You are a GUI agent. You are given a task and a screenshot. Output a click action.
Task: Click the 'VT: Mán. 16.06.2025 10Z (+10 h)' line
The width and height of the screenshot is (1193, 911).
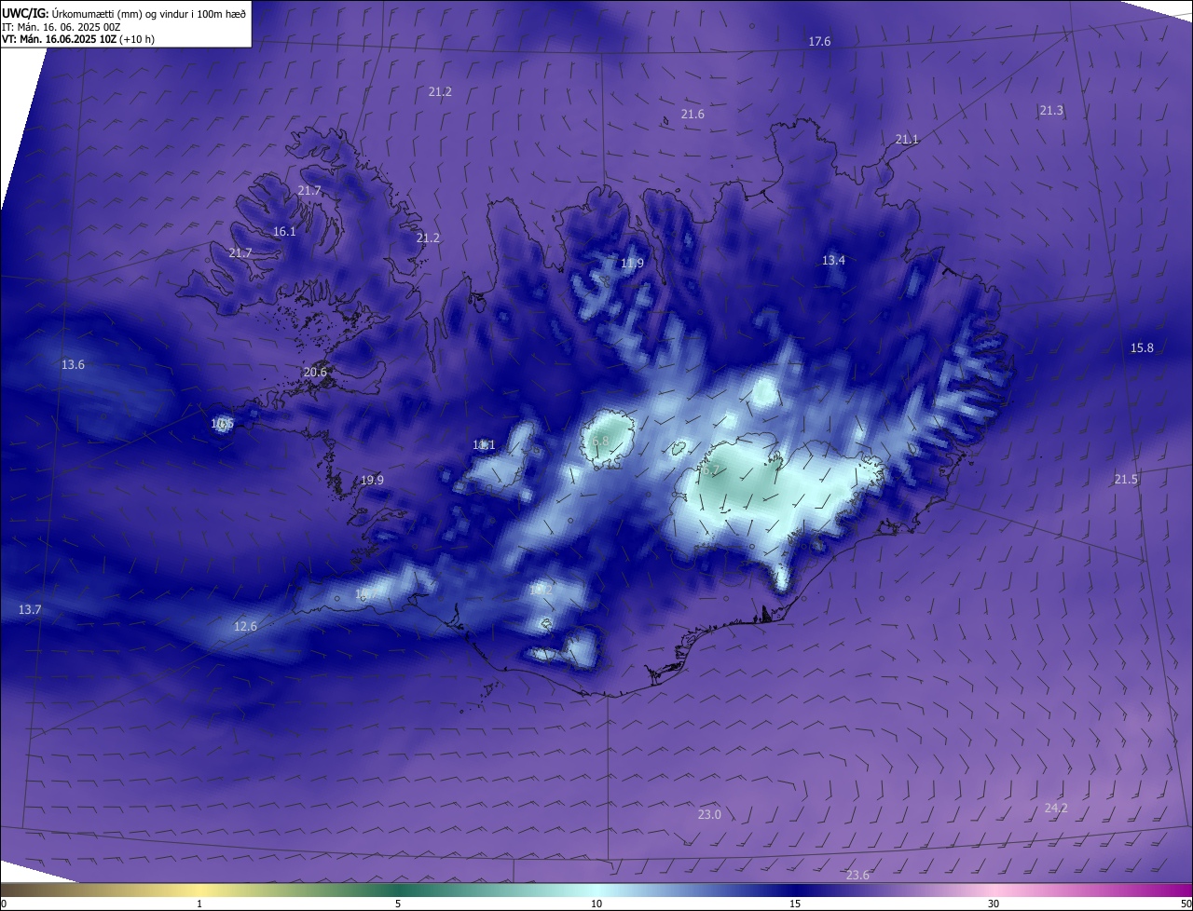pyautogui.click(x=78, y=40)
